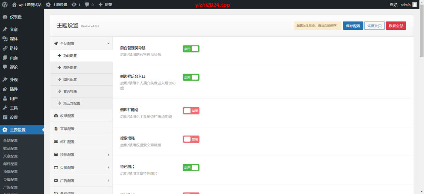Select the 颜色配置 sub-tab
This screenshot has width=424, height=194.
[x=70, y=67]
